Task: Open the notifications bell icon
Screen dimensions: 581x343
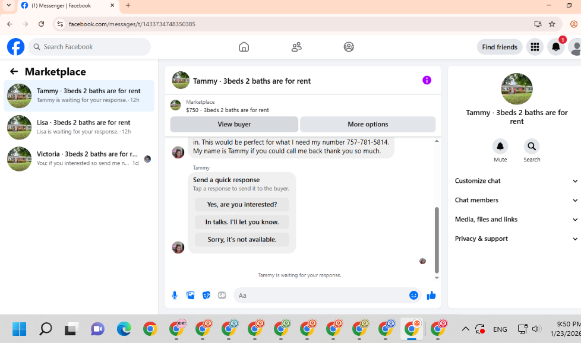Action: point(556,47)
